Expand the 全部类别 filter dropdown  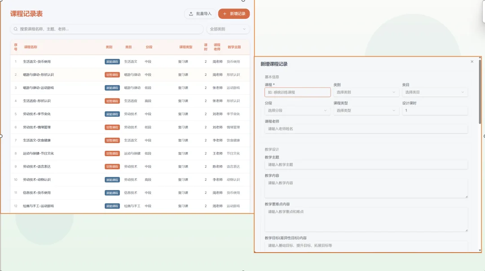coord(228,29)
